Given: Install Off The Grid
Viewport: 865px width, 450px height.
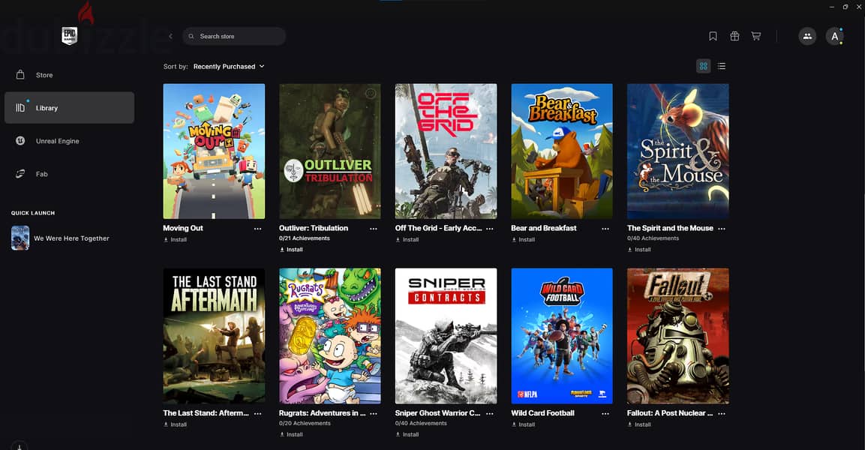Looking at the screenshot, I should click(407, 240).
